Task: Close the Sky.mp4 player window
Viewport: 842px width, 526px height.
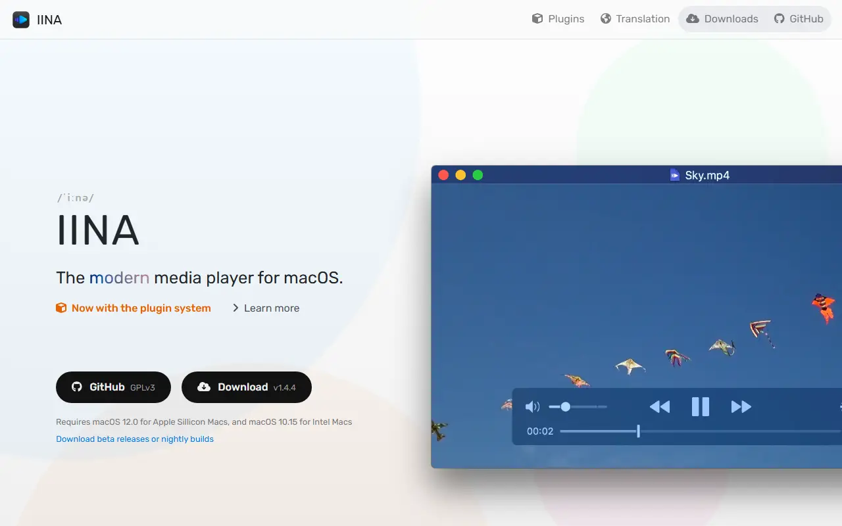Action: pos(443,175)
